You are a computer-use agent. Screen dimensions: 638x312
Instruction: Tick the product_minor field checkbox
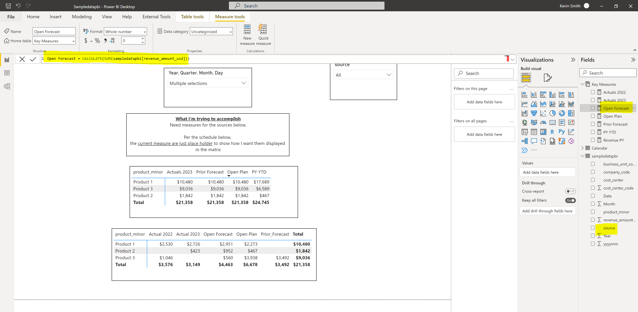pyautogui.click(x=593, y=212)
